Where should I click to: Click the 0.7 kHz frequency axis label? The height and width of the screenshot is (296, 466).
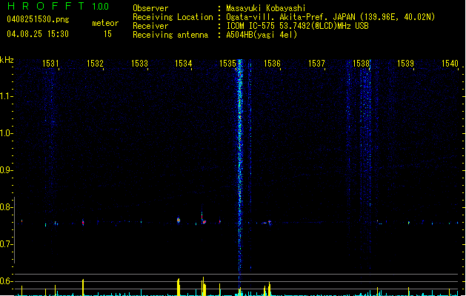(6, 244)
